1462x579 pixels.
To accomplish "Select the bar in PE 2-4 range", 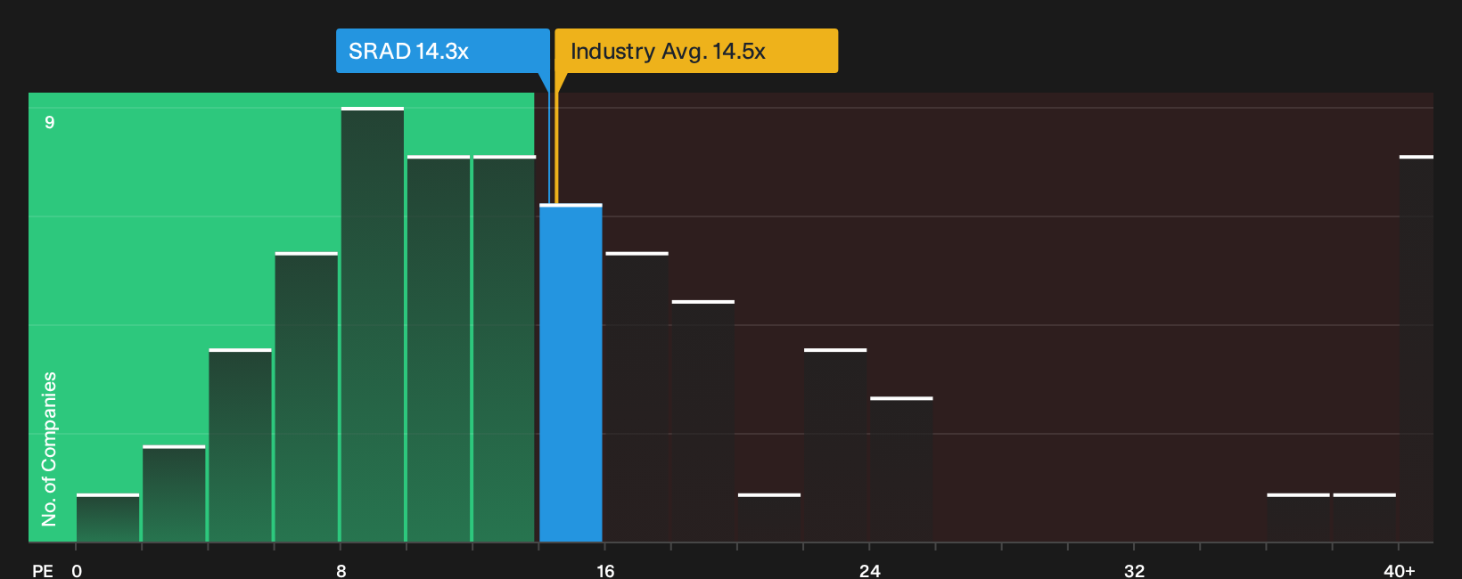I will click(174, 493).
